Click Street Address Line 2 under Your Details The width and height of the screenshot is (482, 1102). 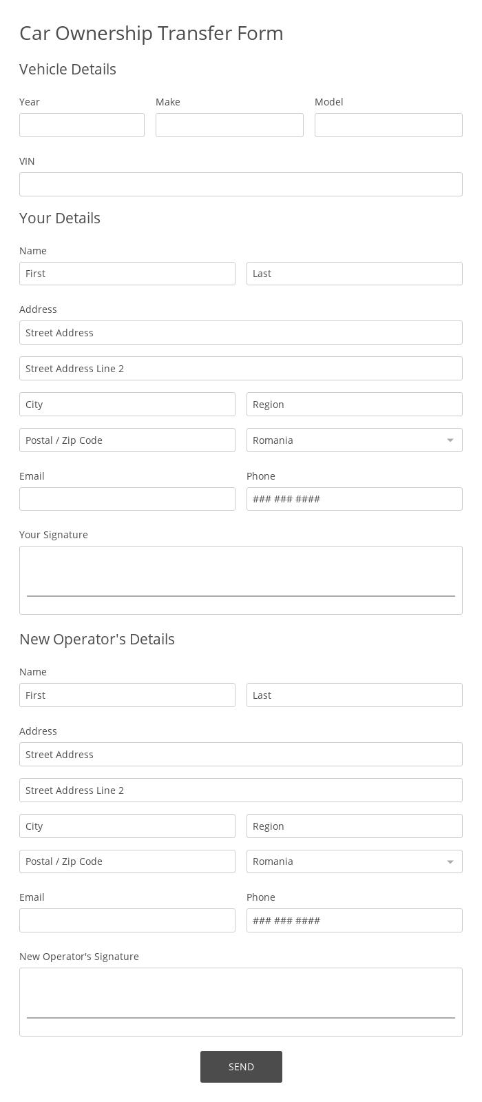(x=241, y=368)
